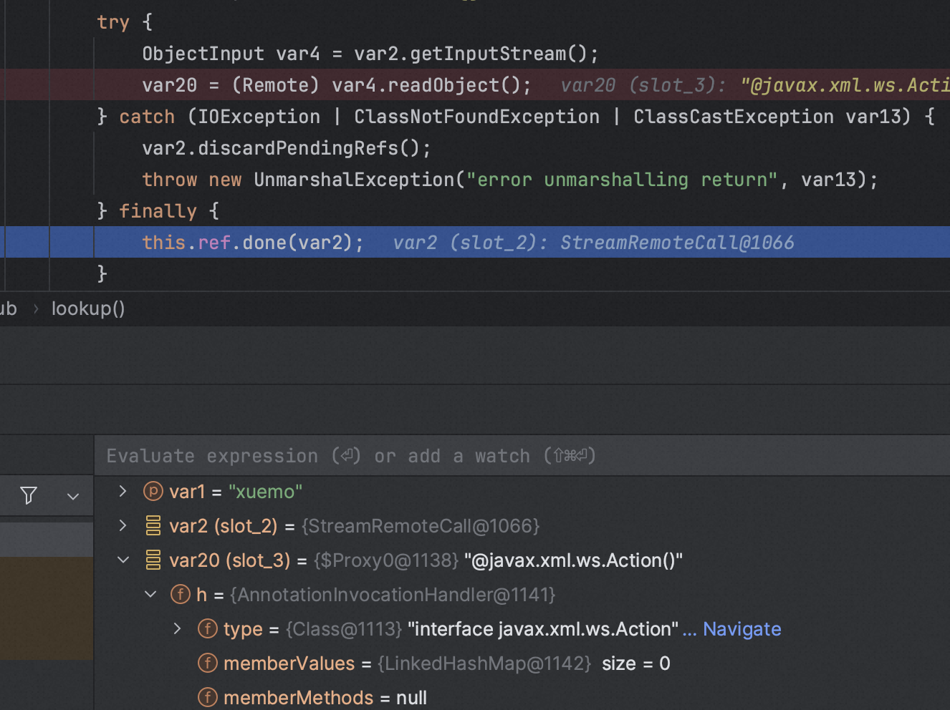Screen dimensions: 950x710
Task: Collapse the var20 (slot_3) variable node
Action: coord(123,560)
